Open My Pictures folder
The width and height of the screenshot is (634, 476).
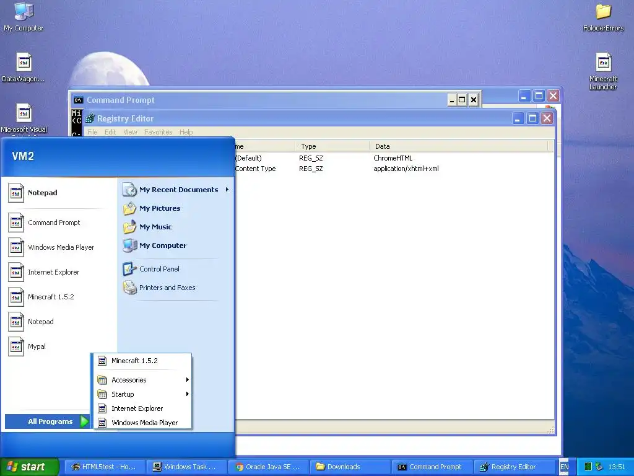point(159,208)
